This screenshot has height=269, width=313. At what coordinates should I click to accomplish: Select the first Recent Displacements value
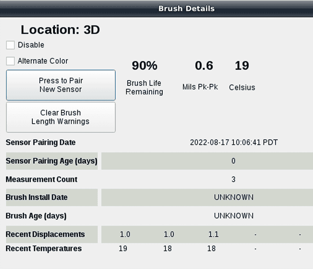click(125, 234)
